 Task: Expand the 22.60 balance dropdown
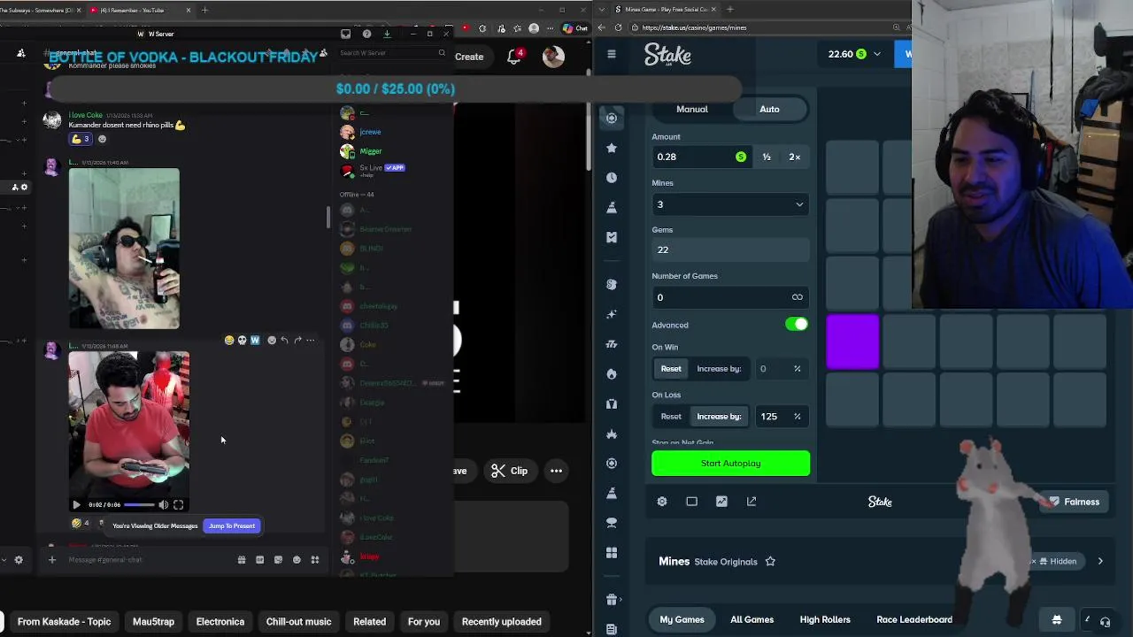877,54
